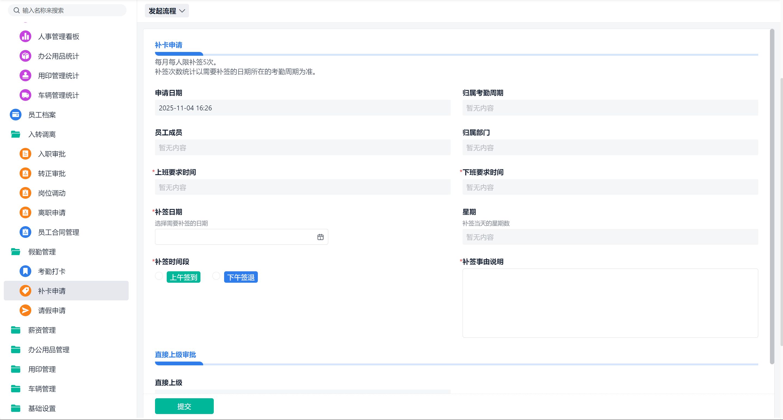783x420 pixels.
Task: Expand the 车辆管理 folder
Action: pos(42,389)
